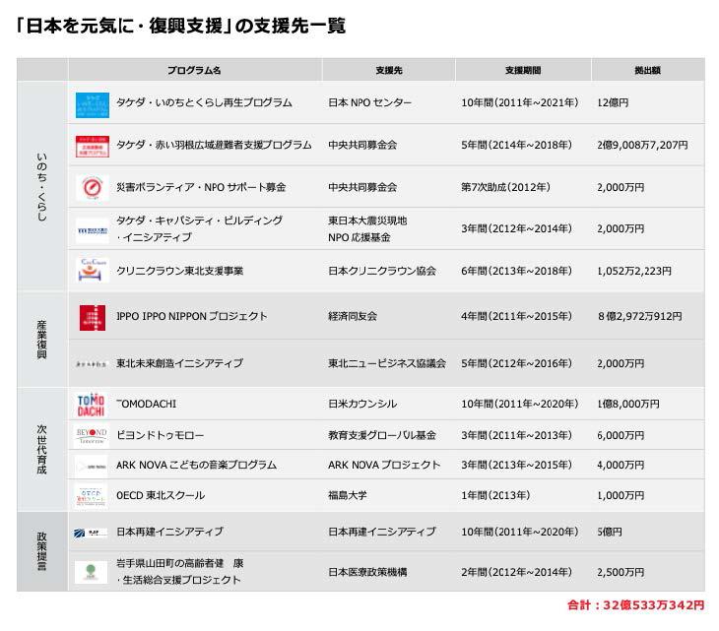This screenshot has height=631, width=719.
Task: Select the 政策提言 category cell
Action: [41, 551]
